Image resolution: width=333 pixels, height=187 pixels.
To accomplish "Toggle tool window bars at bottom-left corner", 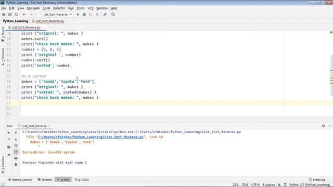I will 3,185.
